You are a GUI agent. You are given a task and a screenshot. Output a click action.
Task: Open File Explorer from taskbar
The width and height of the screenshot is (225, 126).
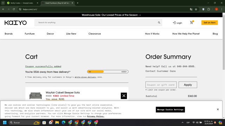click(x=57, y=122)
